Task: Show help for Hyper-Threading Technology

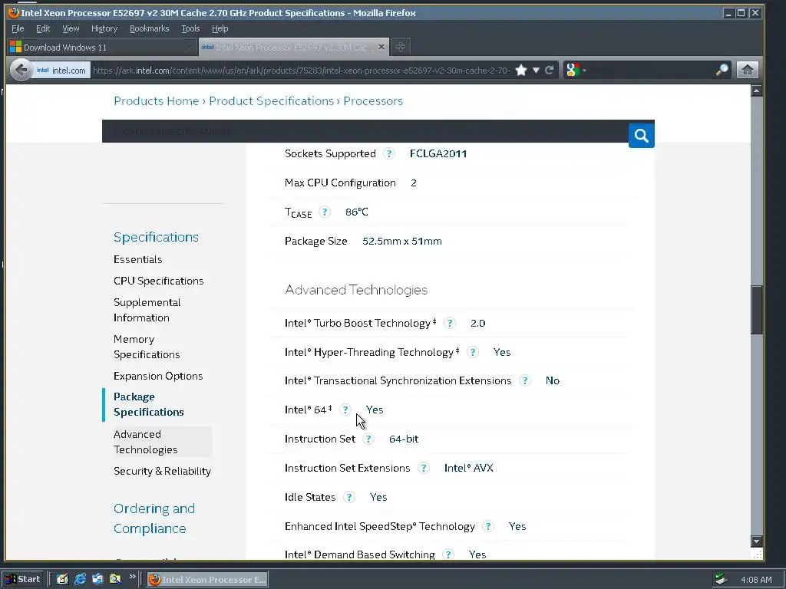Action: tap(473, 352)
